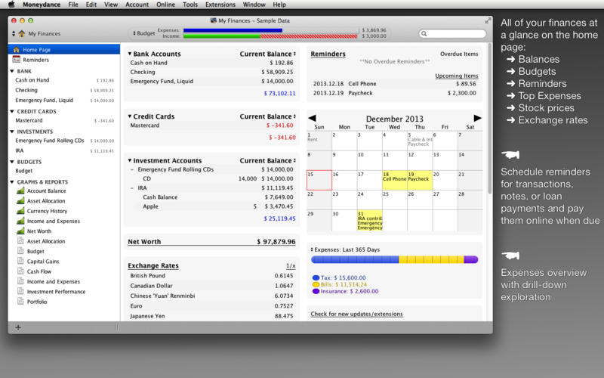The height and width of the screenshot is (378, 604).
Task: Click the blue Tax expense bar segment
Action: click(355, 259)
